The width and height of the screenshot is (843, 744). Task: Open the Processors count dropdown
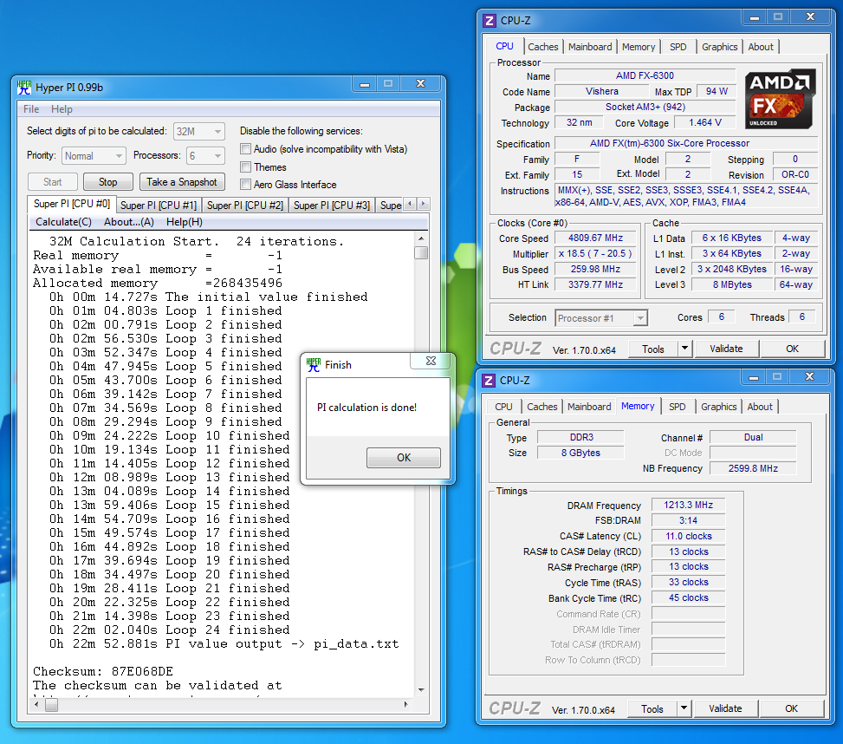205,155
